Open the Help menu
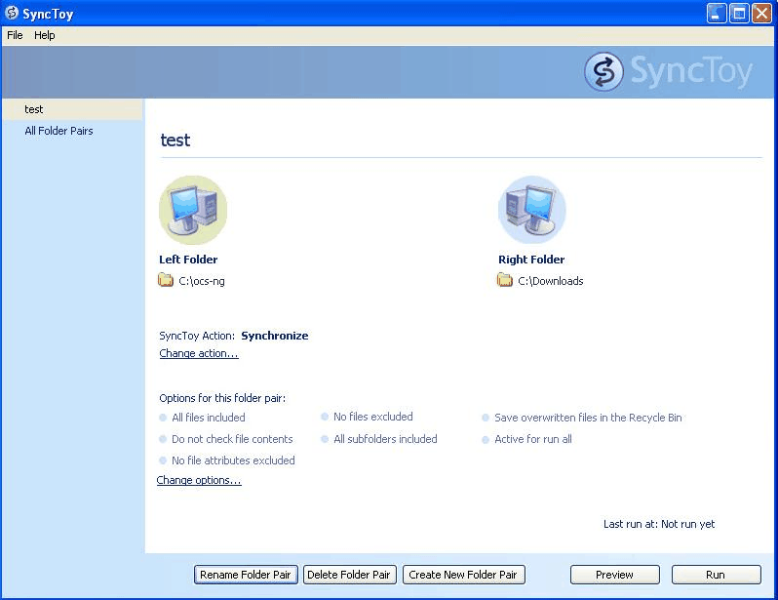 point(45,35)
